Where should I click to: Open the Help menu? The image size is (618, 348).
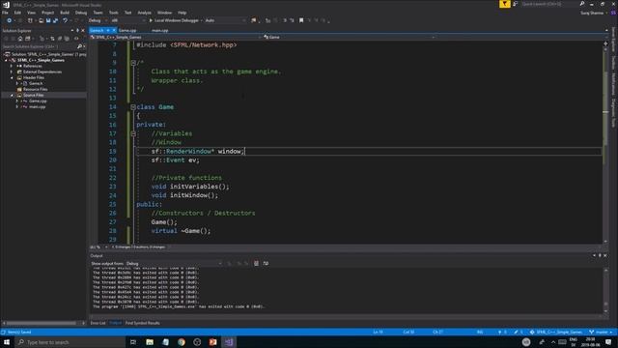pyautogui.click(x=182, y=13)
